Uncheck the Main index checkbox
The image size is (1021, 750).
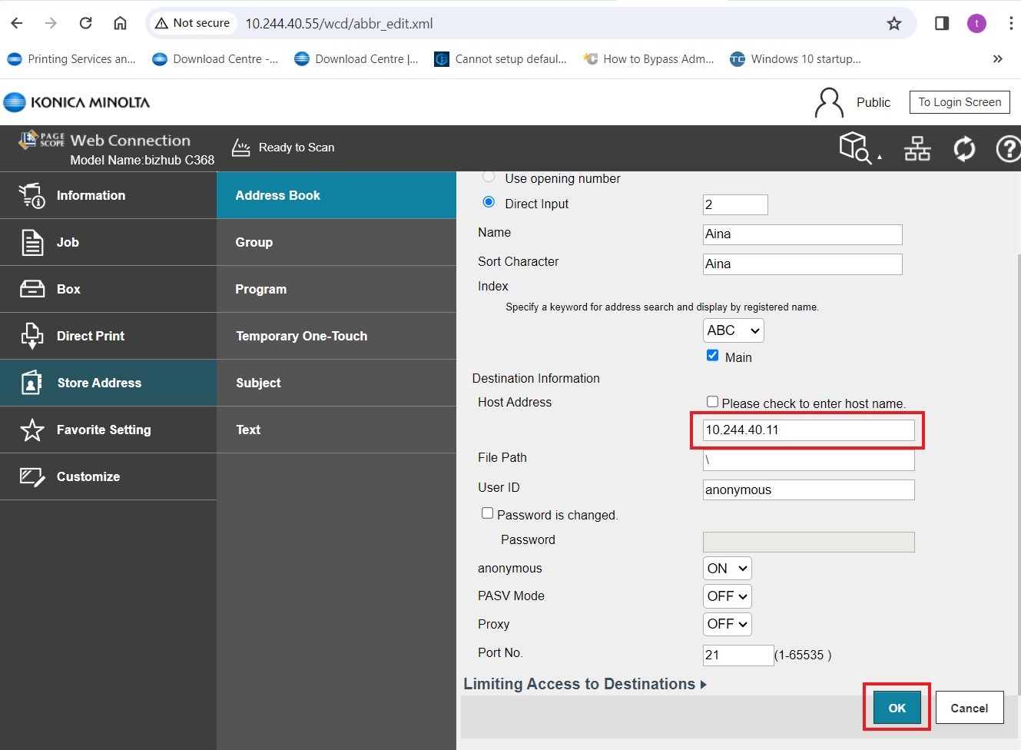pos(712,355)
